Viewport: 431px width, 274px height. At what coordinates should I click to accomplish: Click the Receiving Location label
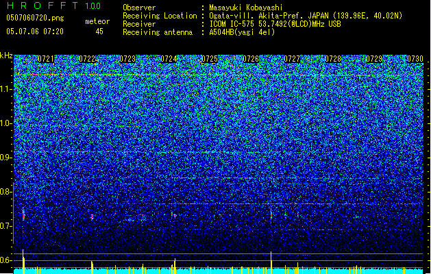tap(160, 16)
